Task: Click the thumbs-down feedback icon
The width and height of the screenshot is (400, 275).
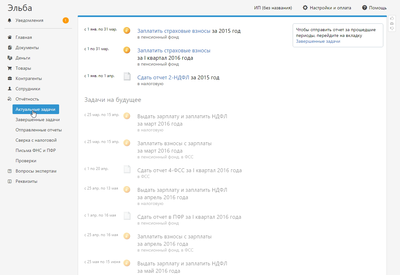Action: tap(392, 28)
